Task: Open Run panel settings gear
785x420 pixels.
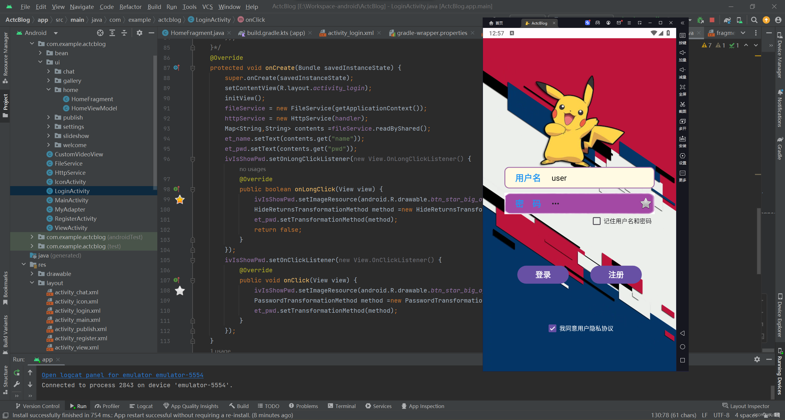Action: (x=757, y=359)
